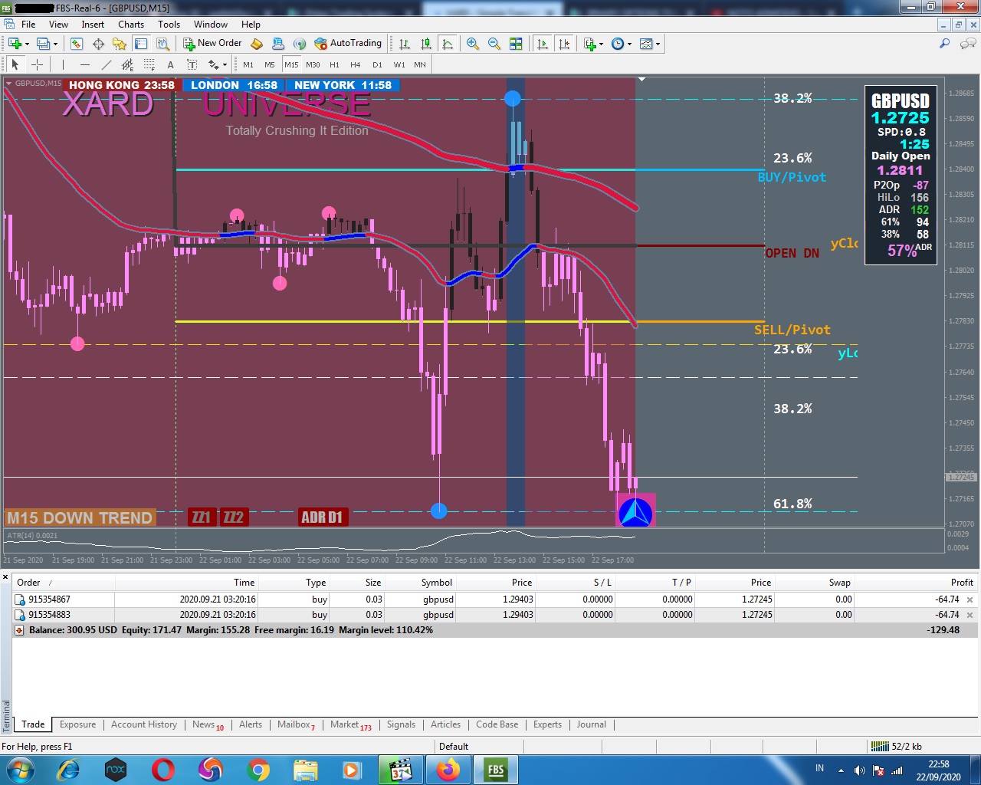Select the Crosshair tool

[37, 64]
